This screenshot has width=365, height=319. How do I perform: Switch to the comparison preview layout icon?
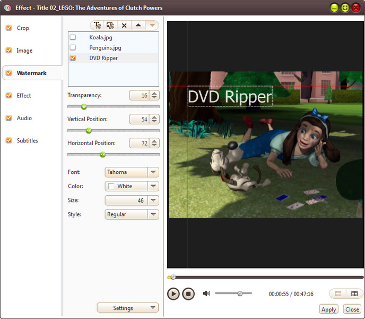coord(354,293)
